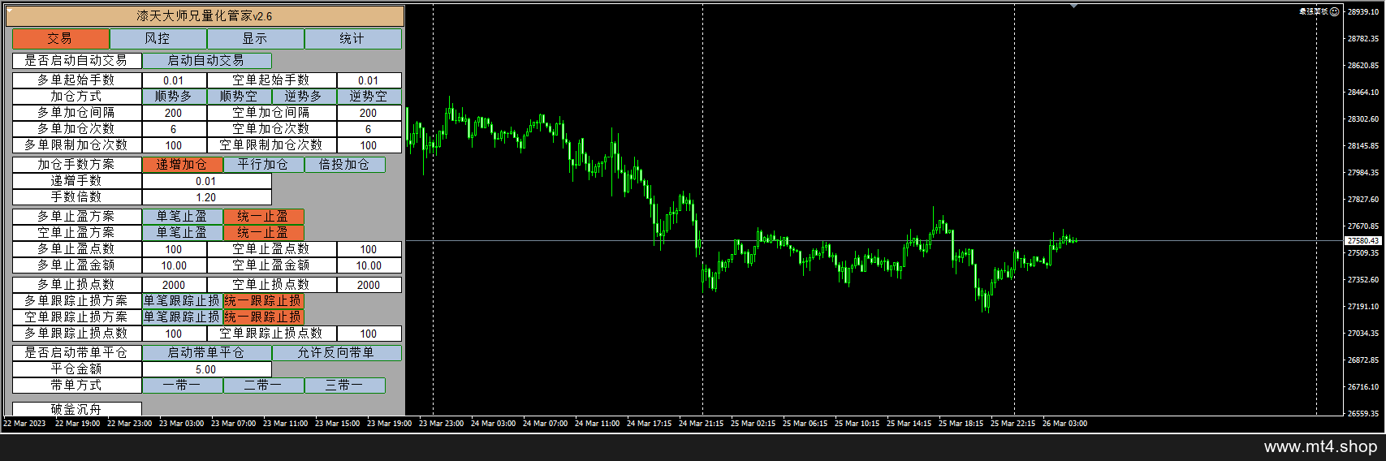Click the 启动自动交易 button
This screenshot has height=461, width=1386.
tap(207, 60)
